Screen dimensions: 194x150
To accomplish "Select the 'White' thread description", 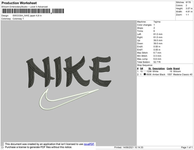I will click(155, 71).
